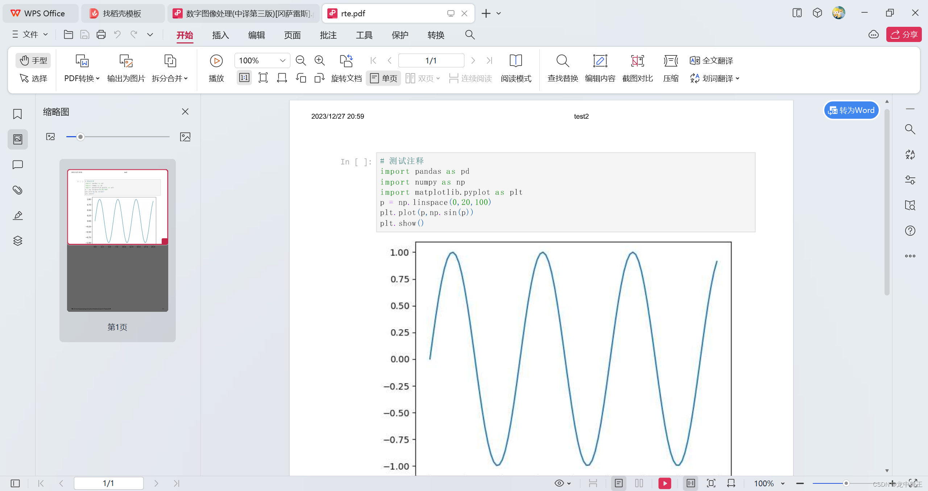Adjust the thumbnail size slider

pos(80,137)
